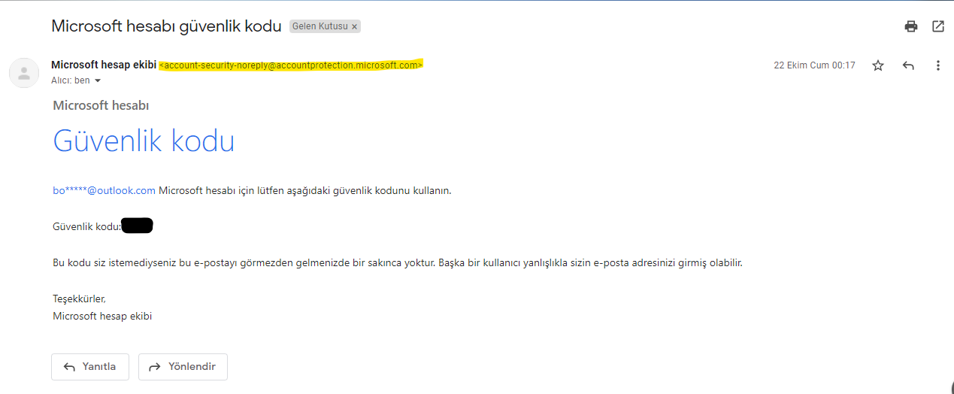Star the Microsoft security code email
The image size is (954, 394).
[878, 65]
